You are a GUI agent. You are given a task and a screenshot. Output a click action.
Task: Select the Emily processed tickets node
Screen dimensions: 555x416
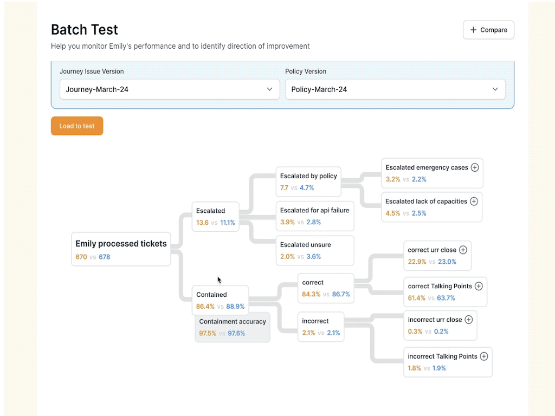click(121, 250)
